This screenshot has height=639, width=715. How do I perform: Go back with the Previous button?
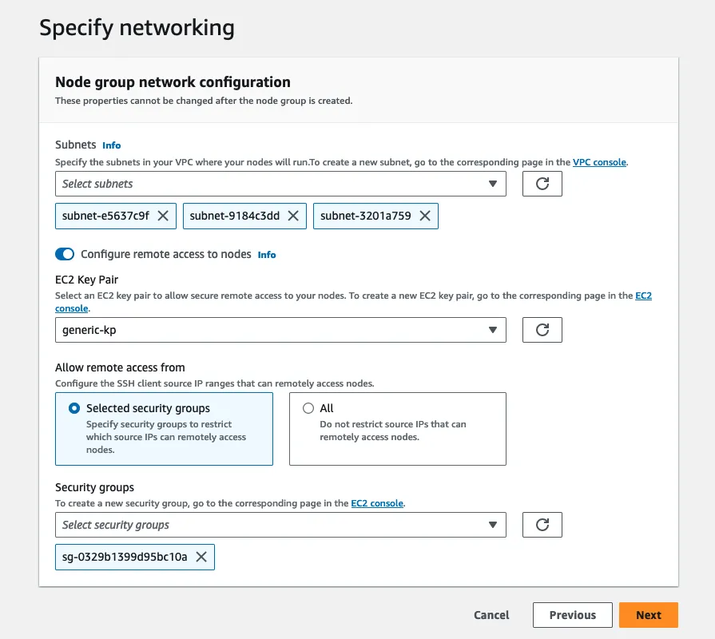point(572,615)
